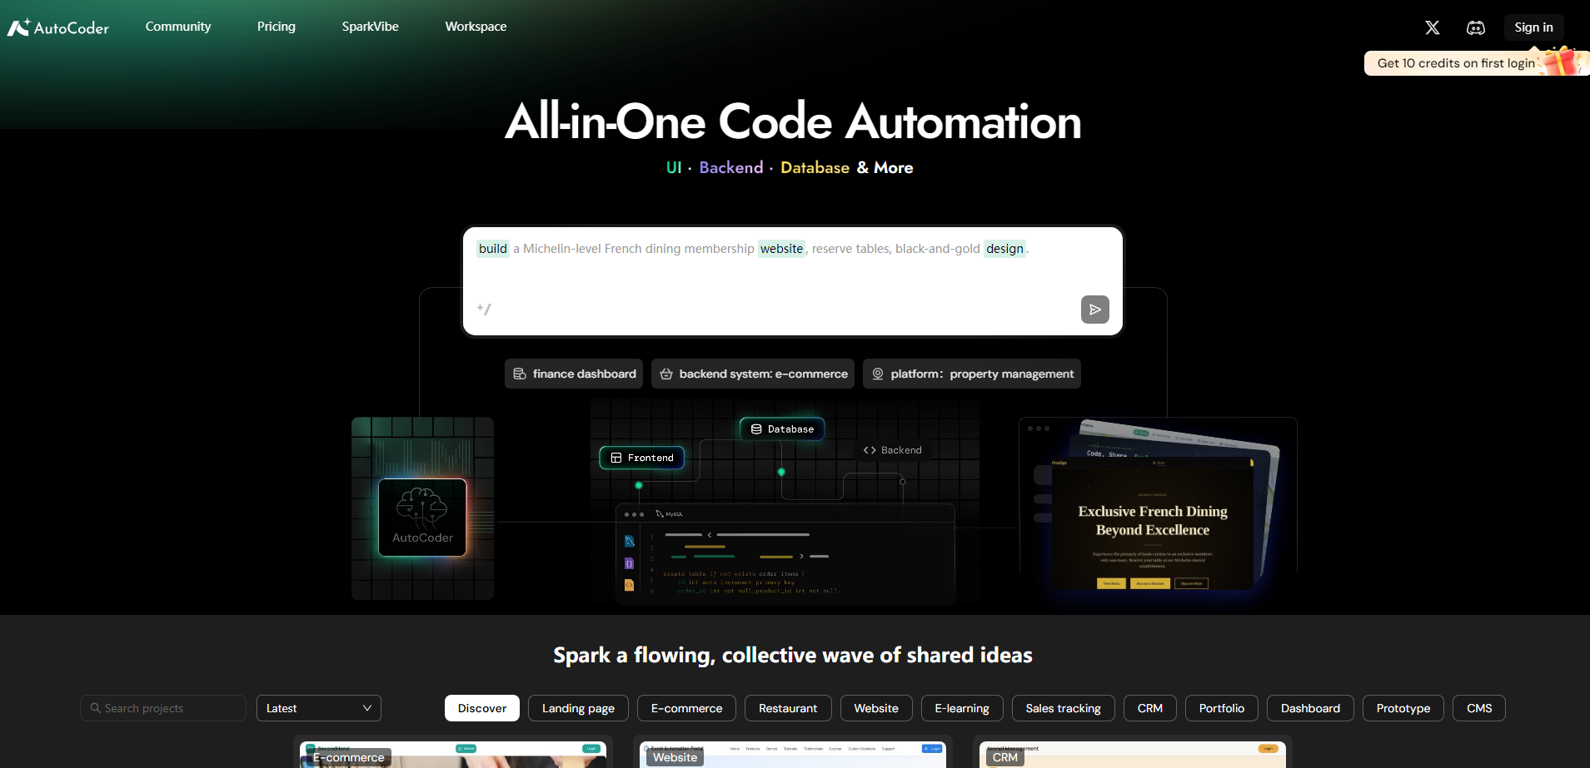Screen dimensions: 1590x768
Task: Click the icon next to platform: property management
Action: (878, 374)
